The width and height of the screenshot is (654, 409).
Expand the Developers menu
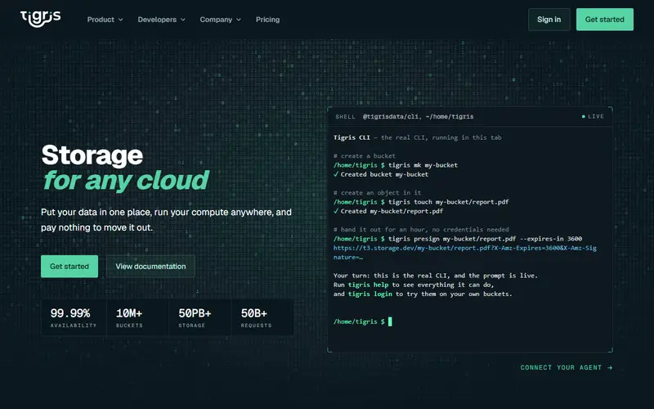pyautogui.click(x=161, y=20)
